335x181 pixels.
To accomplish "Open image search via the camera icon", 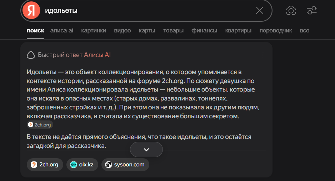I will point(291,10).
